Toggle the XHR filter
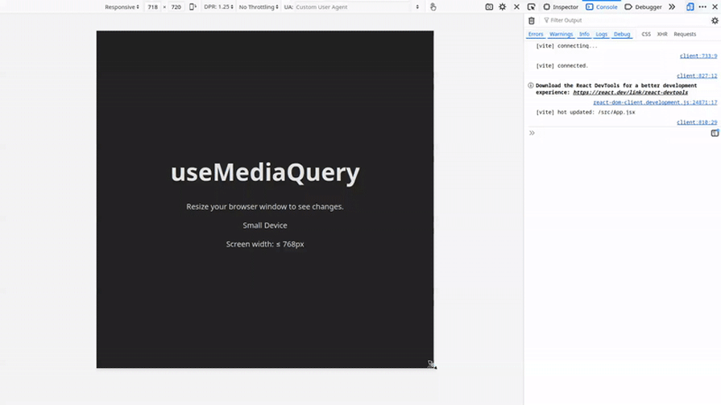 tap(662, 34)
